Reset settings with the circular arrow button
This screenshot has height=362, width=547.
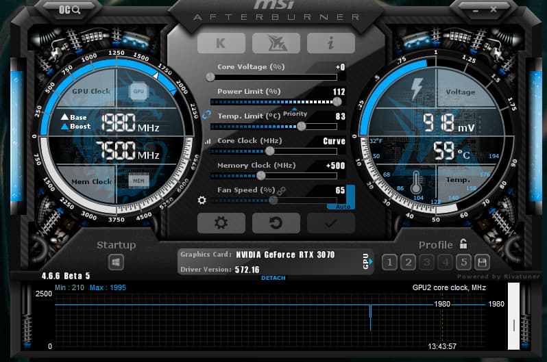(276, 222)
